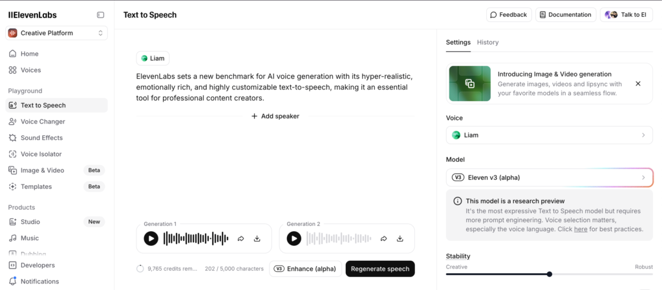
Task: Click the Feedback button
Action: pyautogui.click(x=509, y=15)
